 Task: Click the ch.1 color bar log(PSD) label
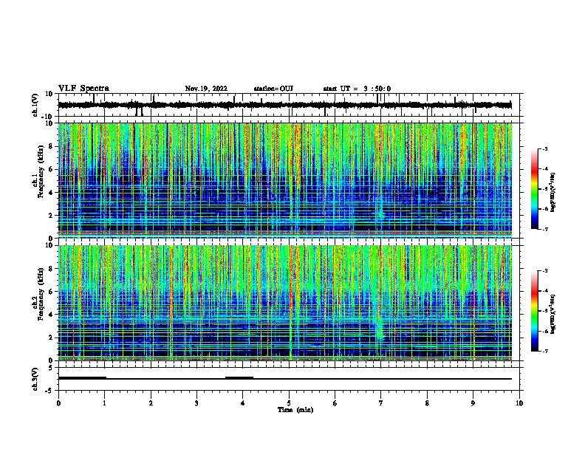(x=553, y=192)
